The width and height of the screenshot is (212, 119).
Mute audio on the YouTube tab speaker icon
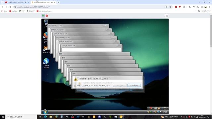[x=26, y=2]
